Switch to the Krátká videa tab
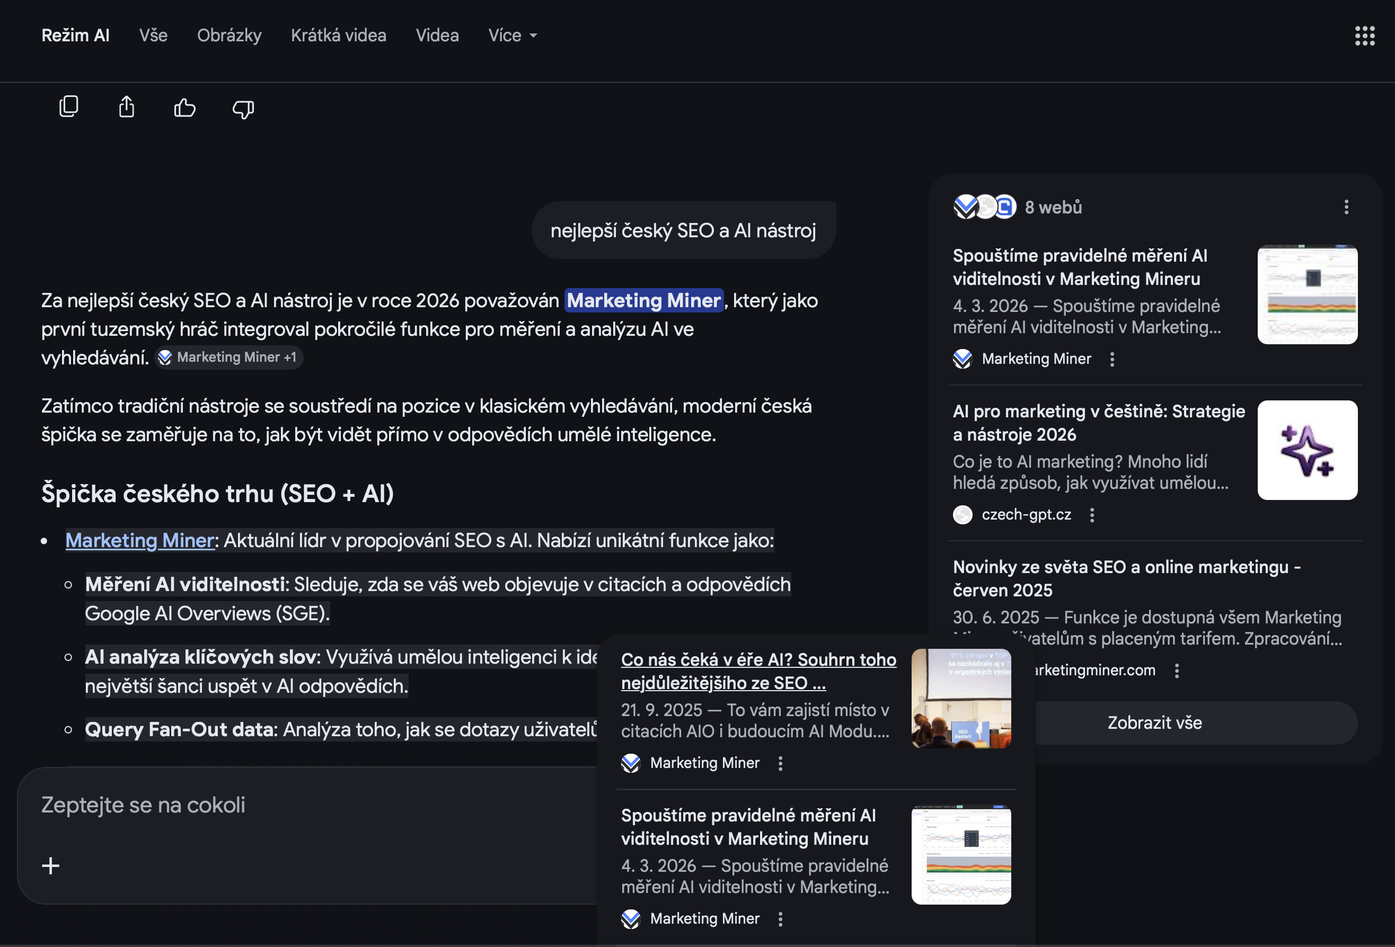Image resolution: width=1395 pixels, height=947 pixels. [338, 35]
